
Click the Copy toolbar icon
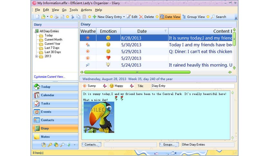[x=78, y=17]
